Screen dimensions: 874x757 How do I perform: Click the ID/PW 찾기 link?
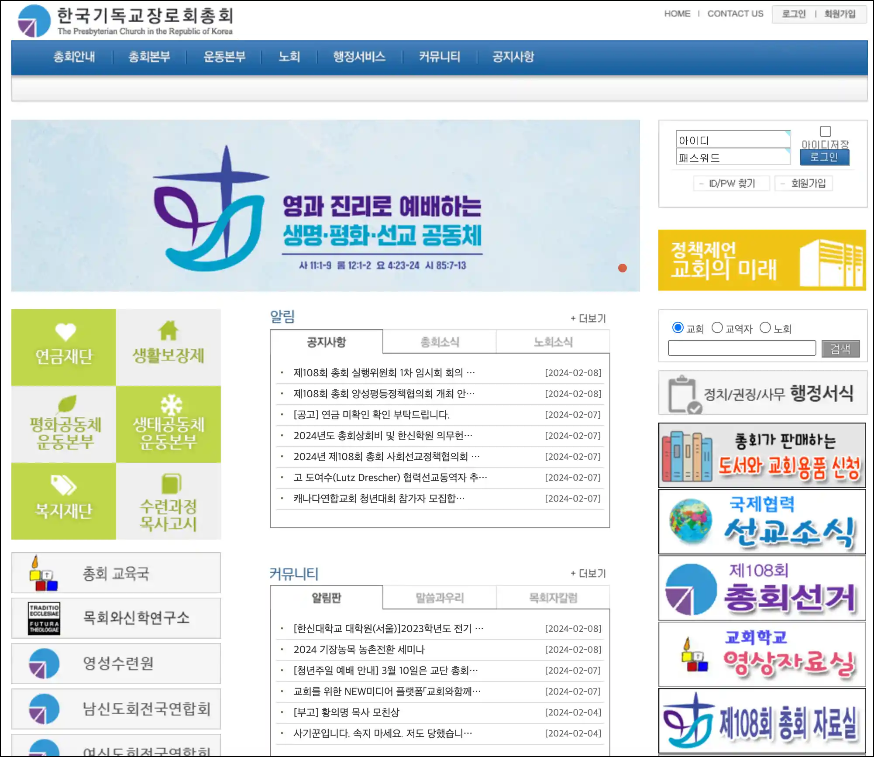click(731, 183)
